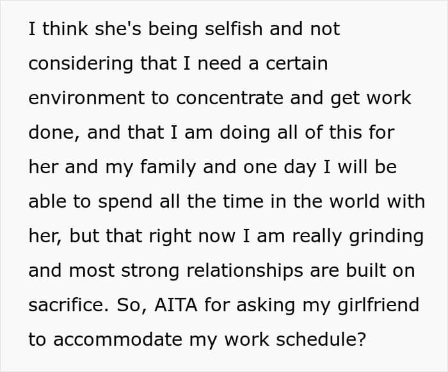Click the word "concentrate" in the paragraph
448x372 pixels.
tap(229, 98)
